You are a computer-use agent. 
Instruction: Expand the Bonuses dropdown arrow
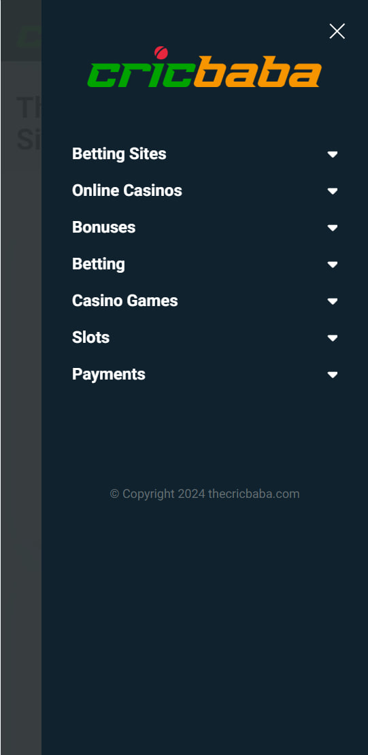(333, 227)
